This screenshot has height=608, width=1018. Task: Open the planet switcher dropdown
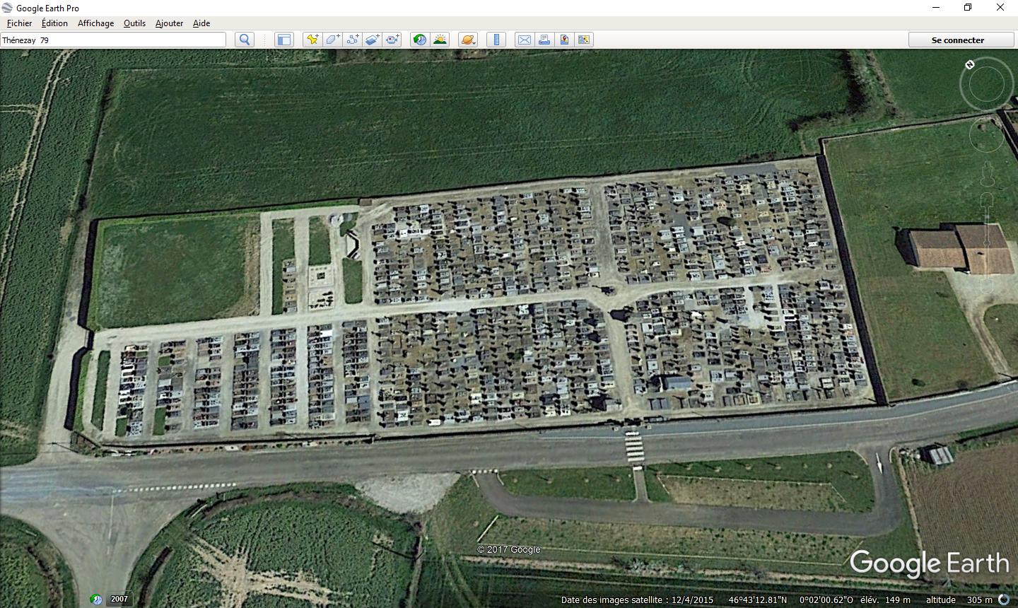(x=468, y=40)
